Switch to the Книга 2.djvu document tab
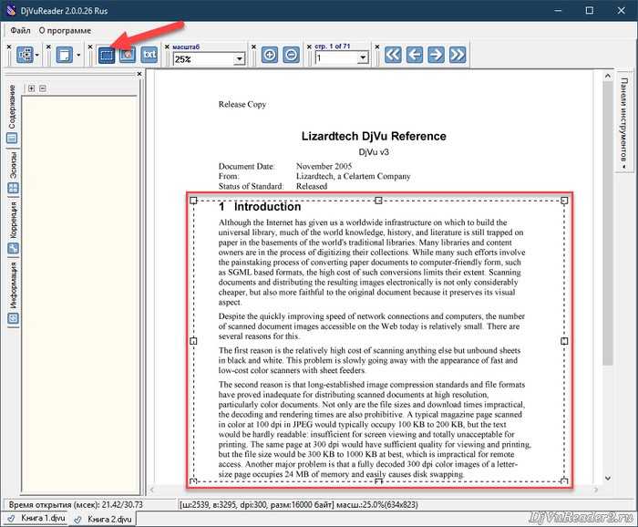The width and height of the screenshot is (638, 527). pos(103,520)
